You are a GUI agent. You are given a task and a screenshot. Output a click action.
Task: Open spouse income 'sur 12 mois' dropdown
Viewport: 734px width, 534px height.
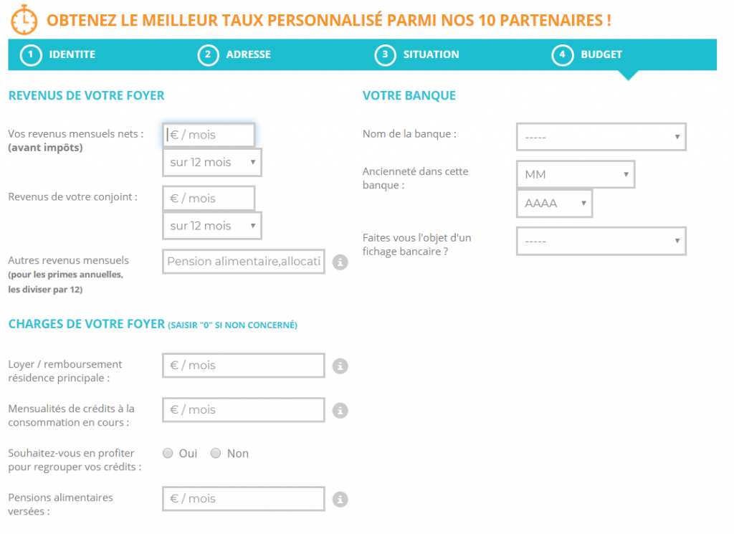pyautogui.click(x=212, y=226)
